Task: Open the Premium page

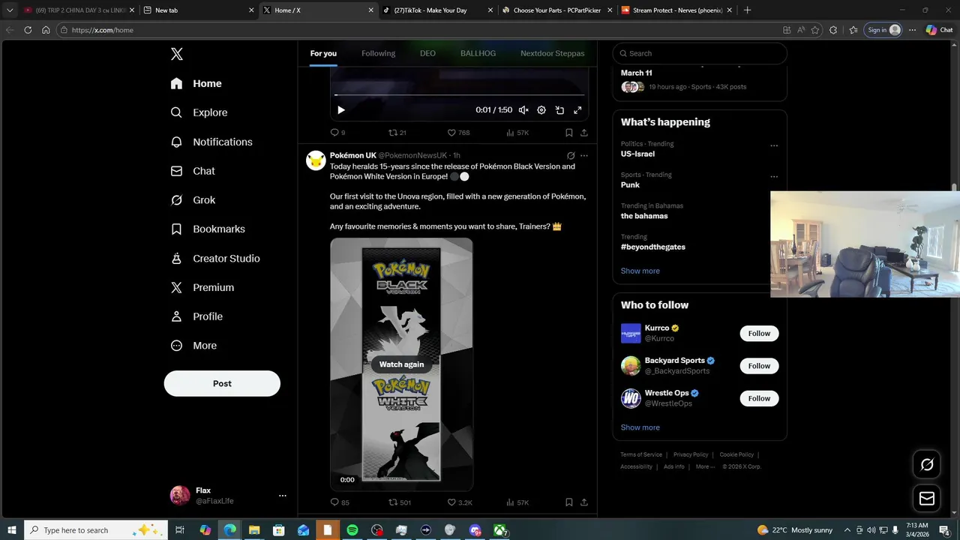Action: click(x=202, y=287)
